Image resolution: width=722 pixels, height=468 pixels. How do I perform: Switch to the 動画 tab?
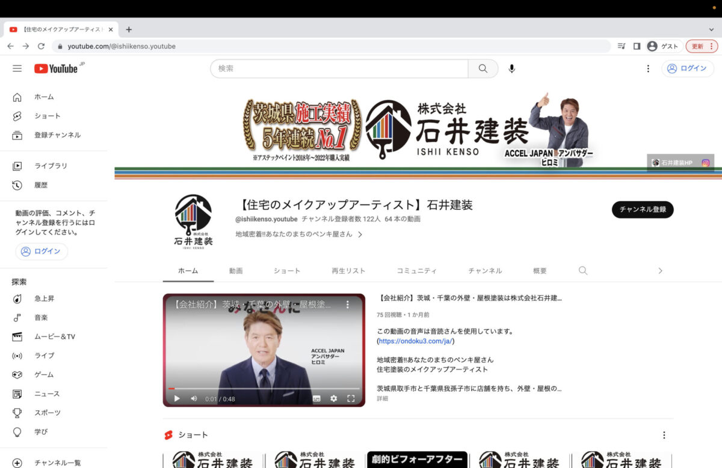(x=236, y=271)
